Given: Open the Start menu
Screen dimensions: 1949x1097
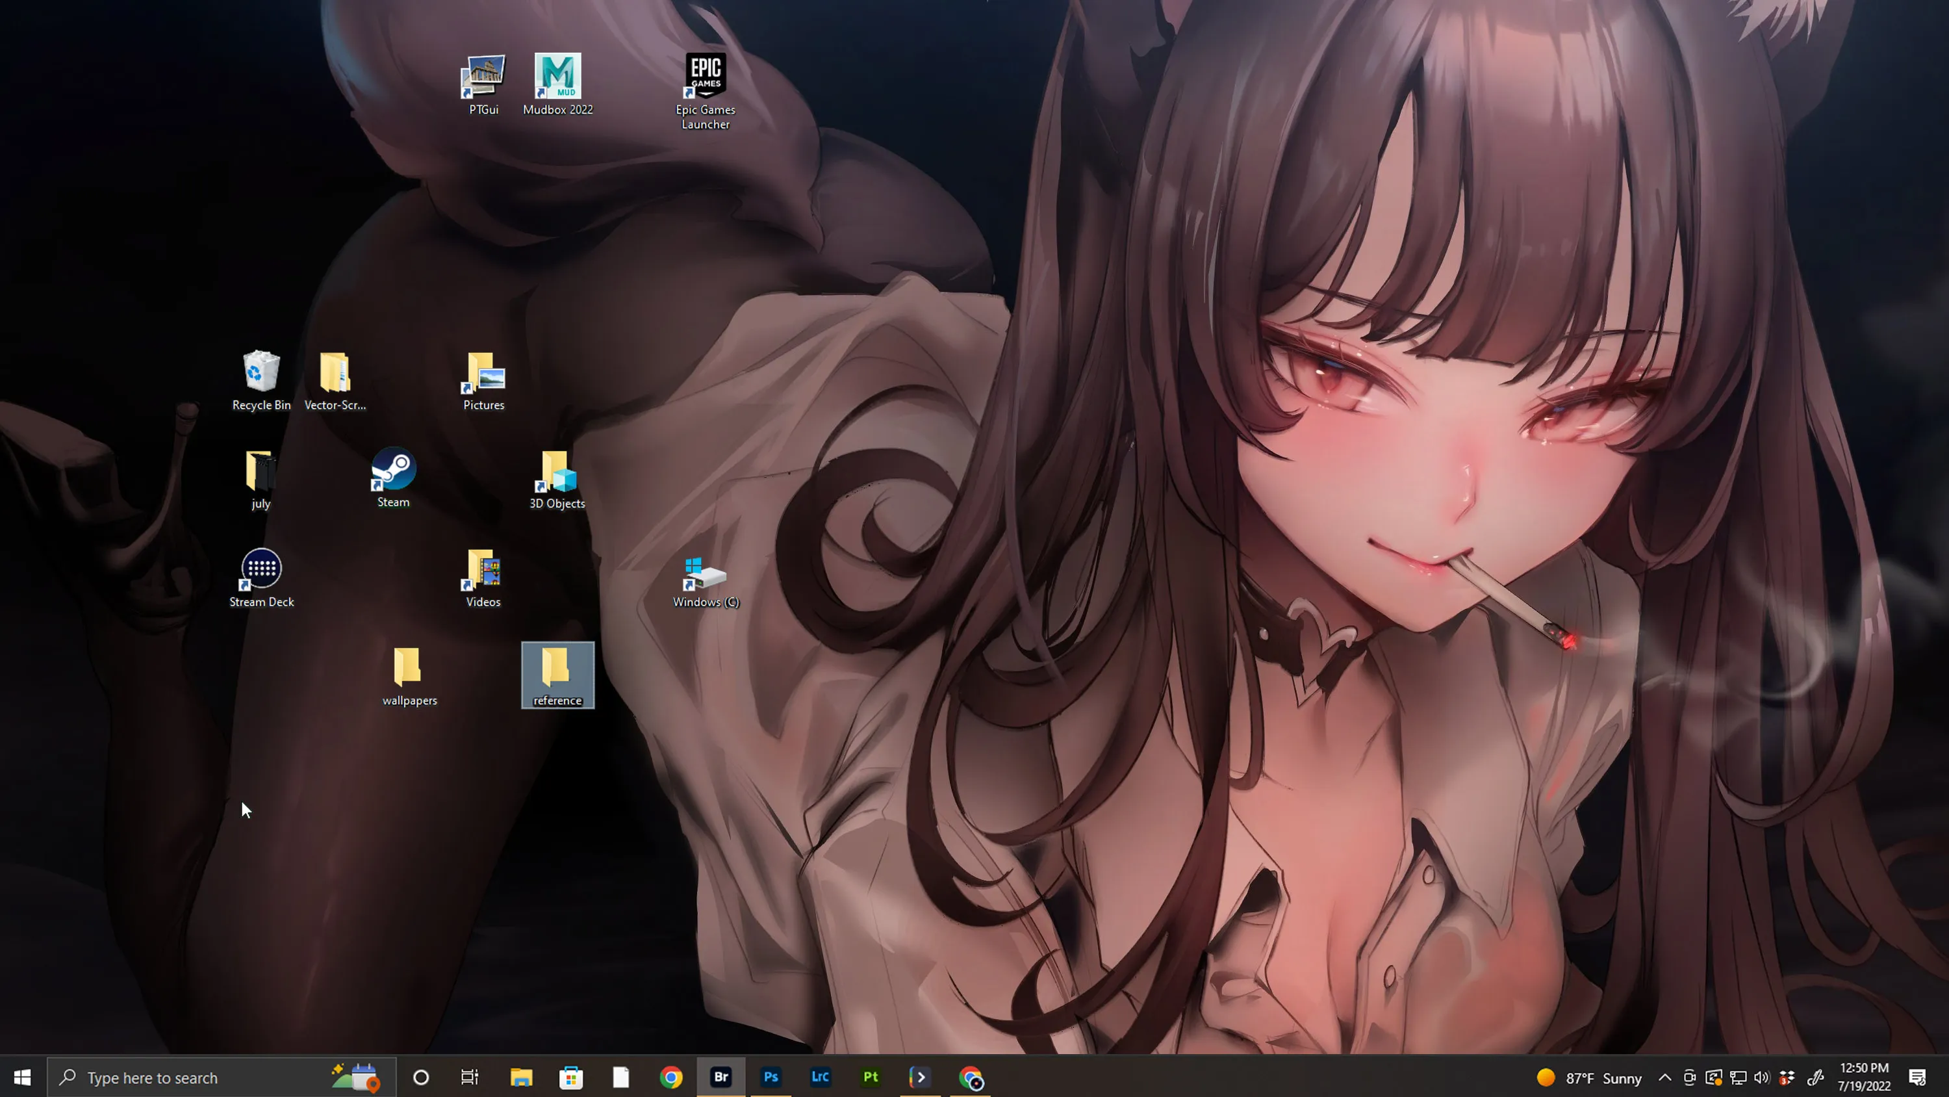Looking at the screenshot, I should [x=22, y=1078].
